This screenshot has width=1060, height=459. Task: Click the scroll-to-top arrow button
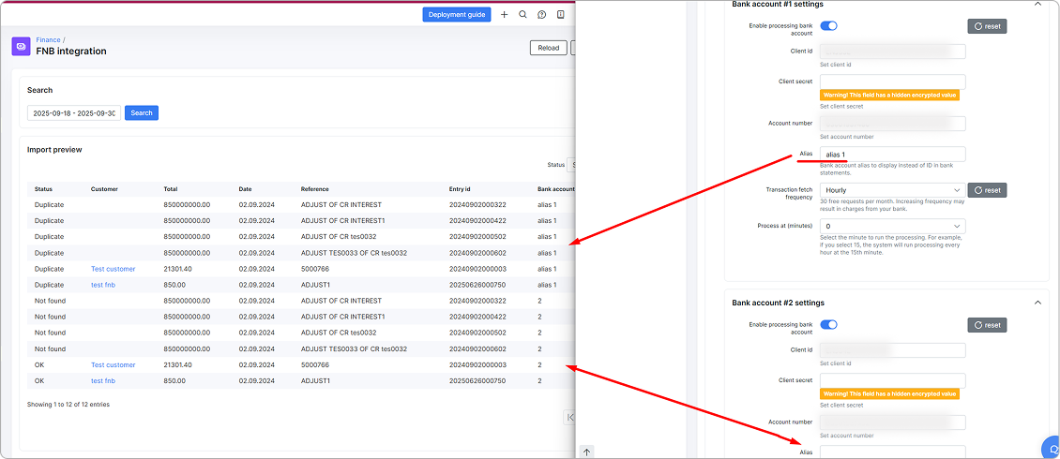point(587,452)
